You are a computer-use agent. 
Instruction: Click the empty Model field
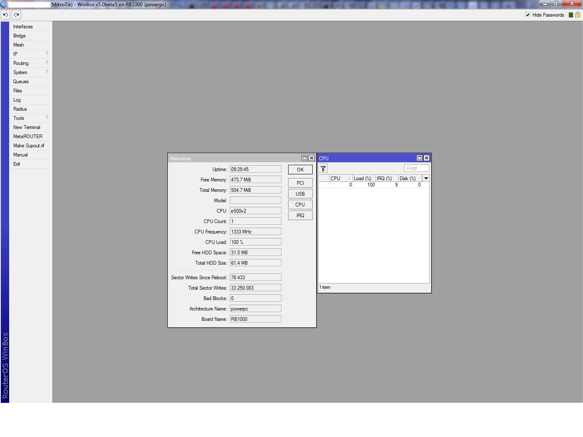[x=256, y=201]
